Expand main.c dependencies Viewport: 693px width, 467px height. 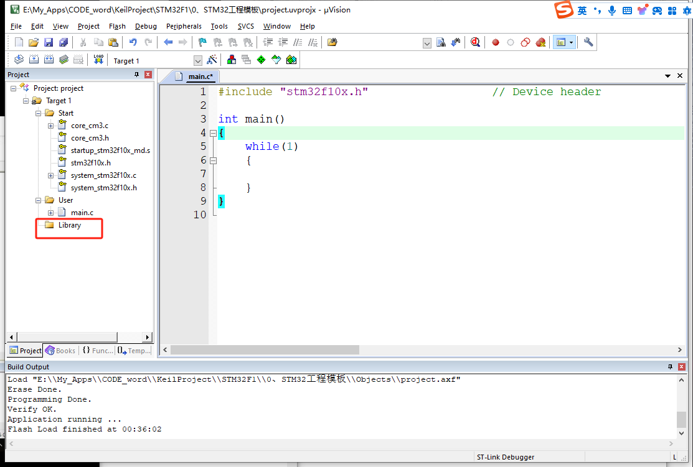point(50,213)
